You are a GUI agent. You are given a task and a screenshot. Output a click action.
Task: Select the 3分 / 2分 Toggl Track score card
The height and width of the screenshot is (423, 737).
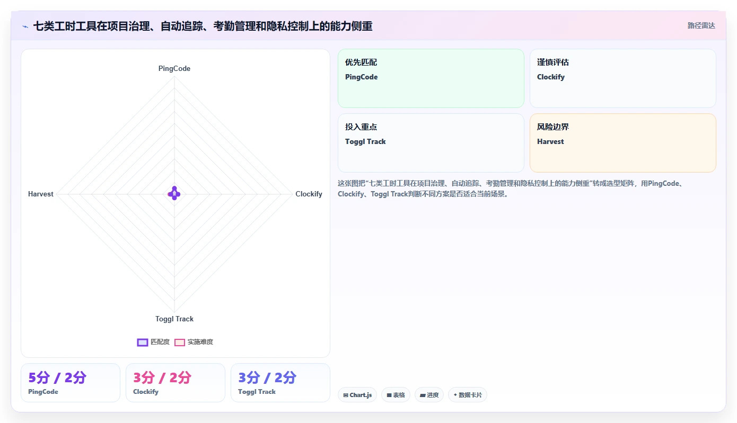pyautogui.click(x=280, y=383)
